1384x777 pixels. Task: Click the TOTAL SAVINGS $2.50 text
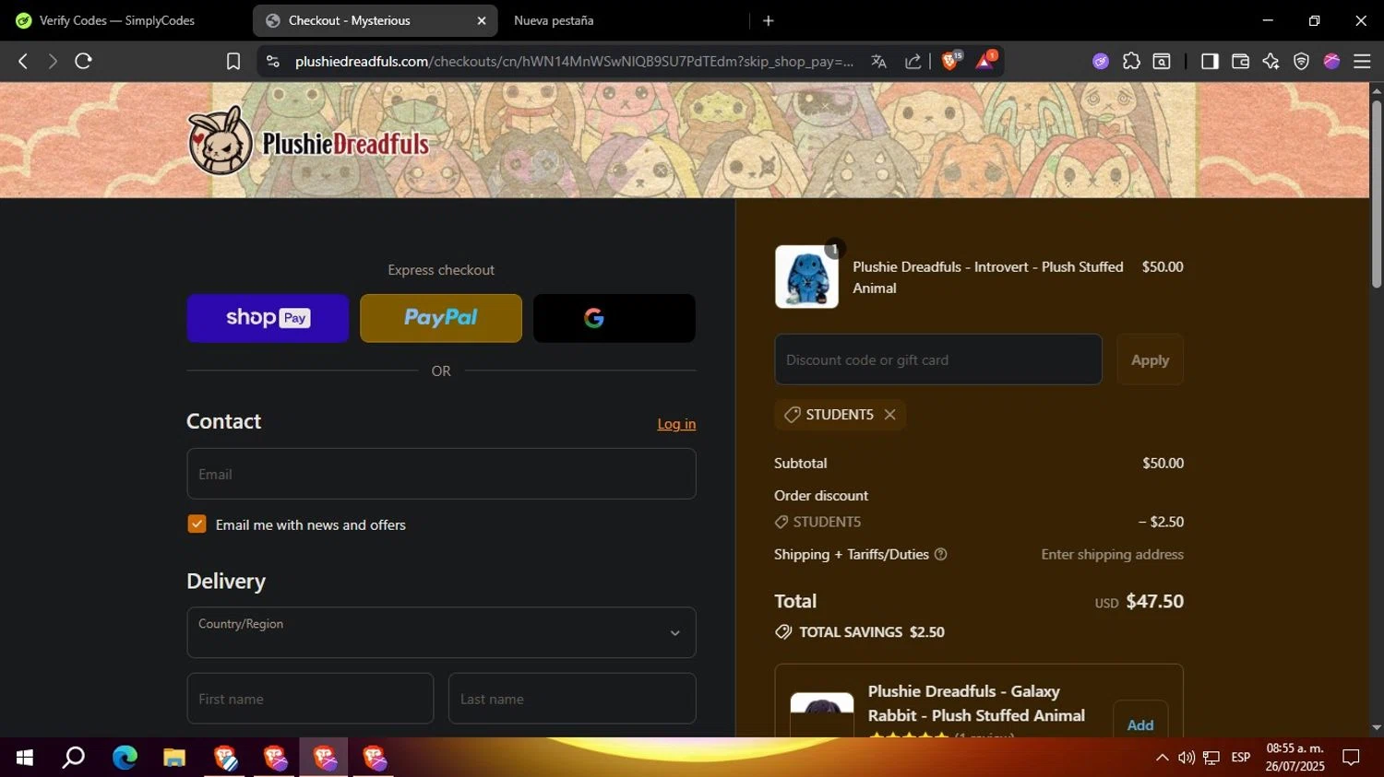(872, 632)
